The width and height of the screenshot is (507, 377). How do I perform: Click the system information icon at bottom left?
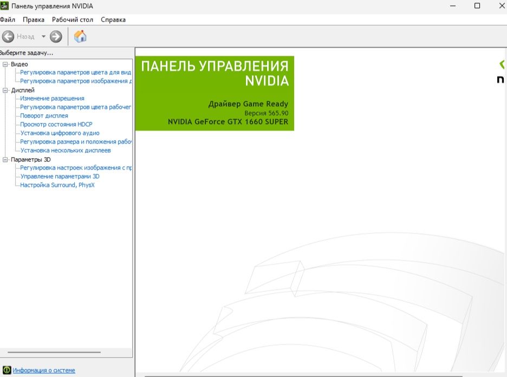[6, 370]
